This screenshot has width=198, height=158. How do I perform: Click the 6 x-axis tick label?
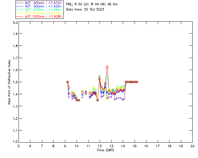click(x=30, y=146)
